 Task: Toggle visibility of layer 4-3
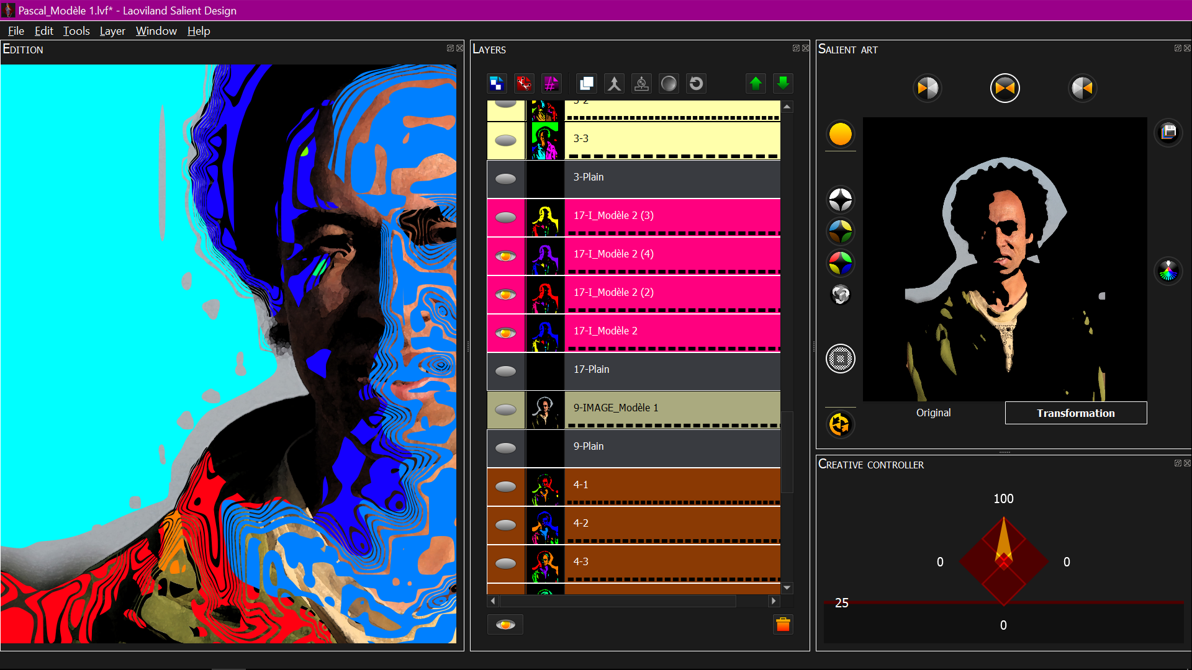[506, 563]
